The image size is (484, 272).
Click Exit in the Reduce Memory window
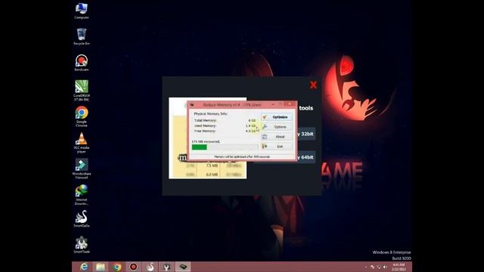277,147
